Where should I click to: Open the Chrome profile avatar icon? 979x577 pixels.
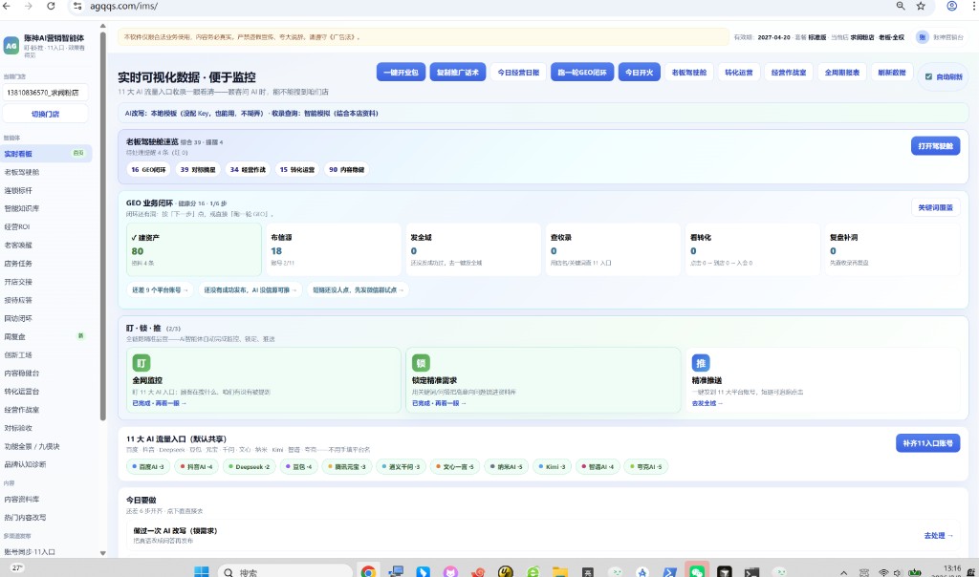(951, 7)
